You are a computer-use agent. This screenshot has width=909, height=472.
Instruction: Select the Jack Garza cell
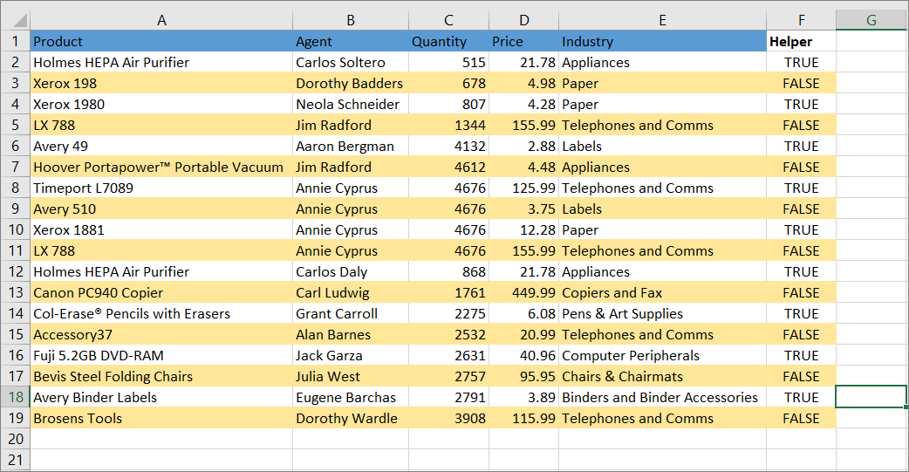click(350, 355)
